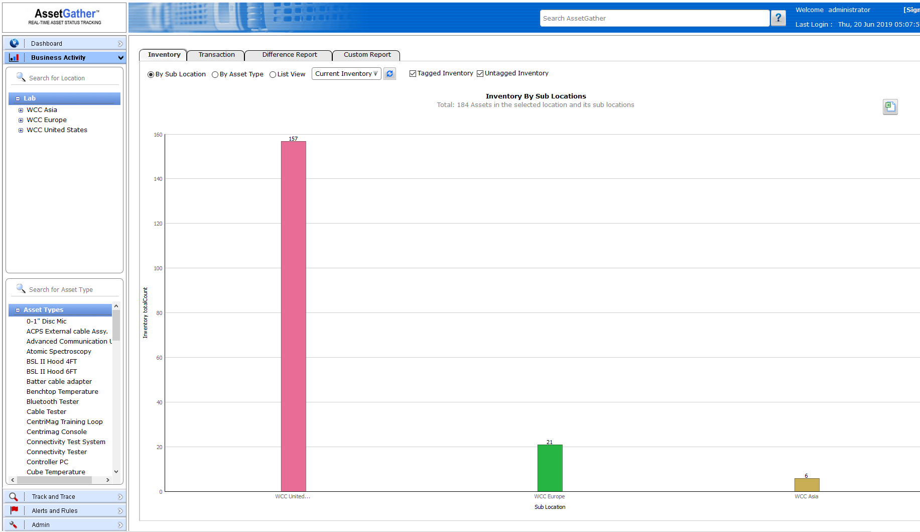
Task: Select WCC United States location
Action: pyautogui.click(x=57, y=130)
